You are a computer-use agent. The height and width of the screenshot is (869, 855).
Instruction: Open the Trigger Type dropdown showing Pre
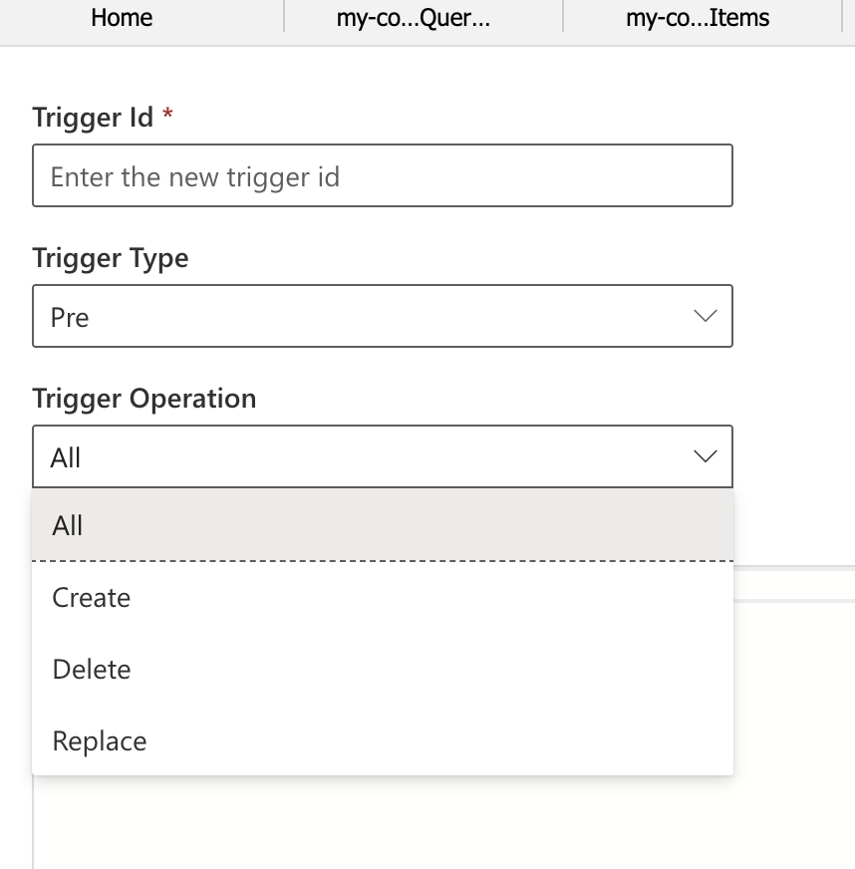coord(383,316)
